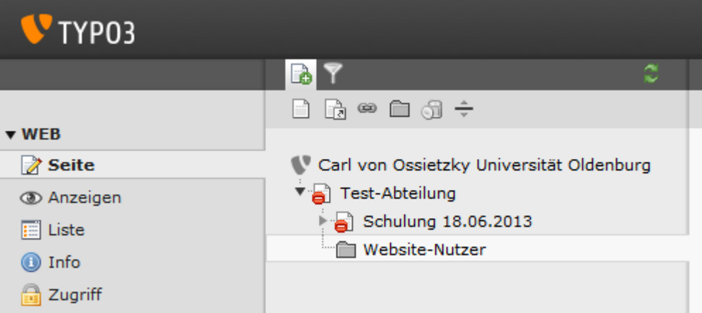Select the external link page type icon
The width and height of the screenshot is (702, 313).
click(x=367, y=108)
